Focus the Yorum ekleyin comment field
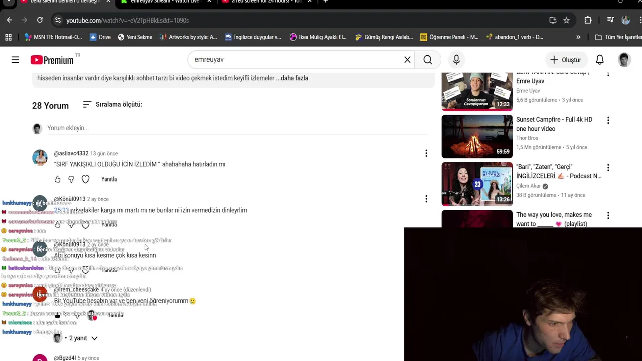The width and height of the screenshot is (642, 361). [237, 128]
